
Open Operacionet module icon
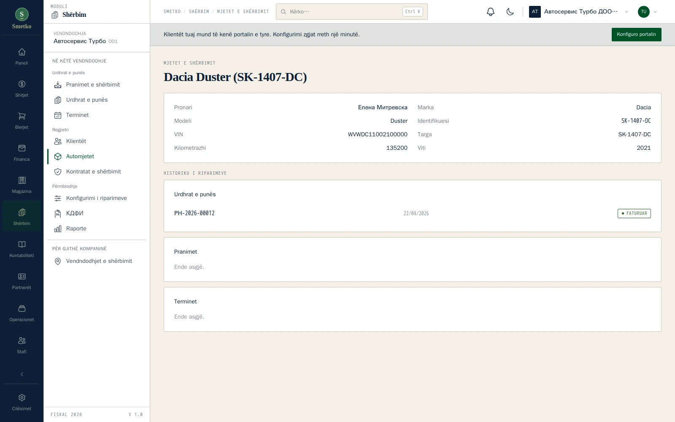click(22, 313)
